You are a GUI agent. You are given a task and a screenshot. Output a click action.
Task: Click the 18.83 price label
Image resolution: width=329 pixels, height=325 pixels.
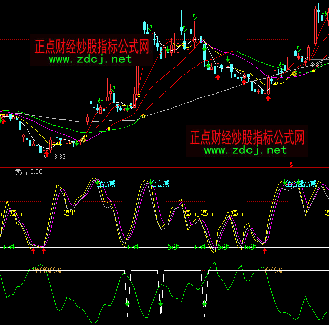[x=314, y=64]
